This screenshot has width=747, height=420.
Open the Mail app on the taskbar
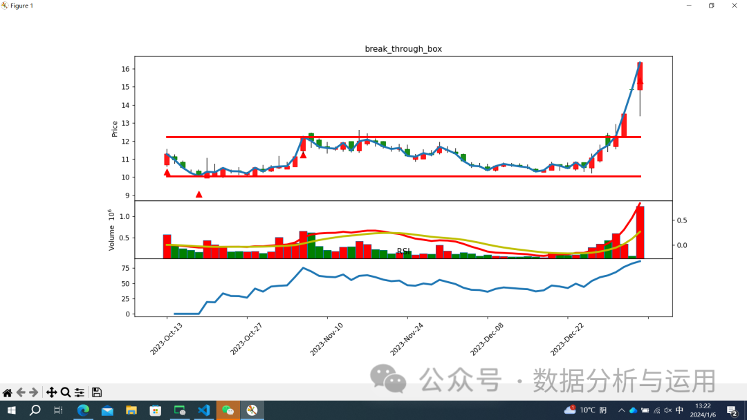pos(107,410)
